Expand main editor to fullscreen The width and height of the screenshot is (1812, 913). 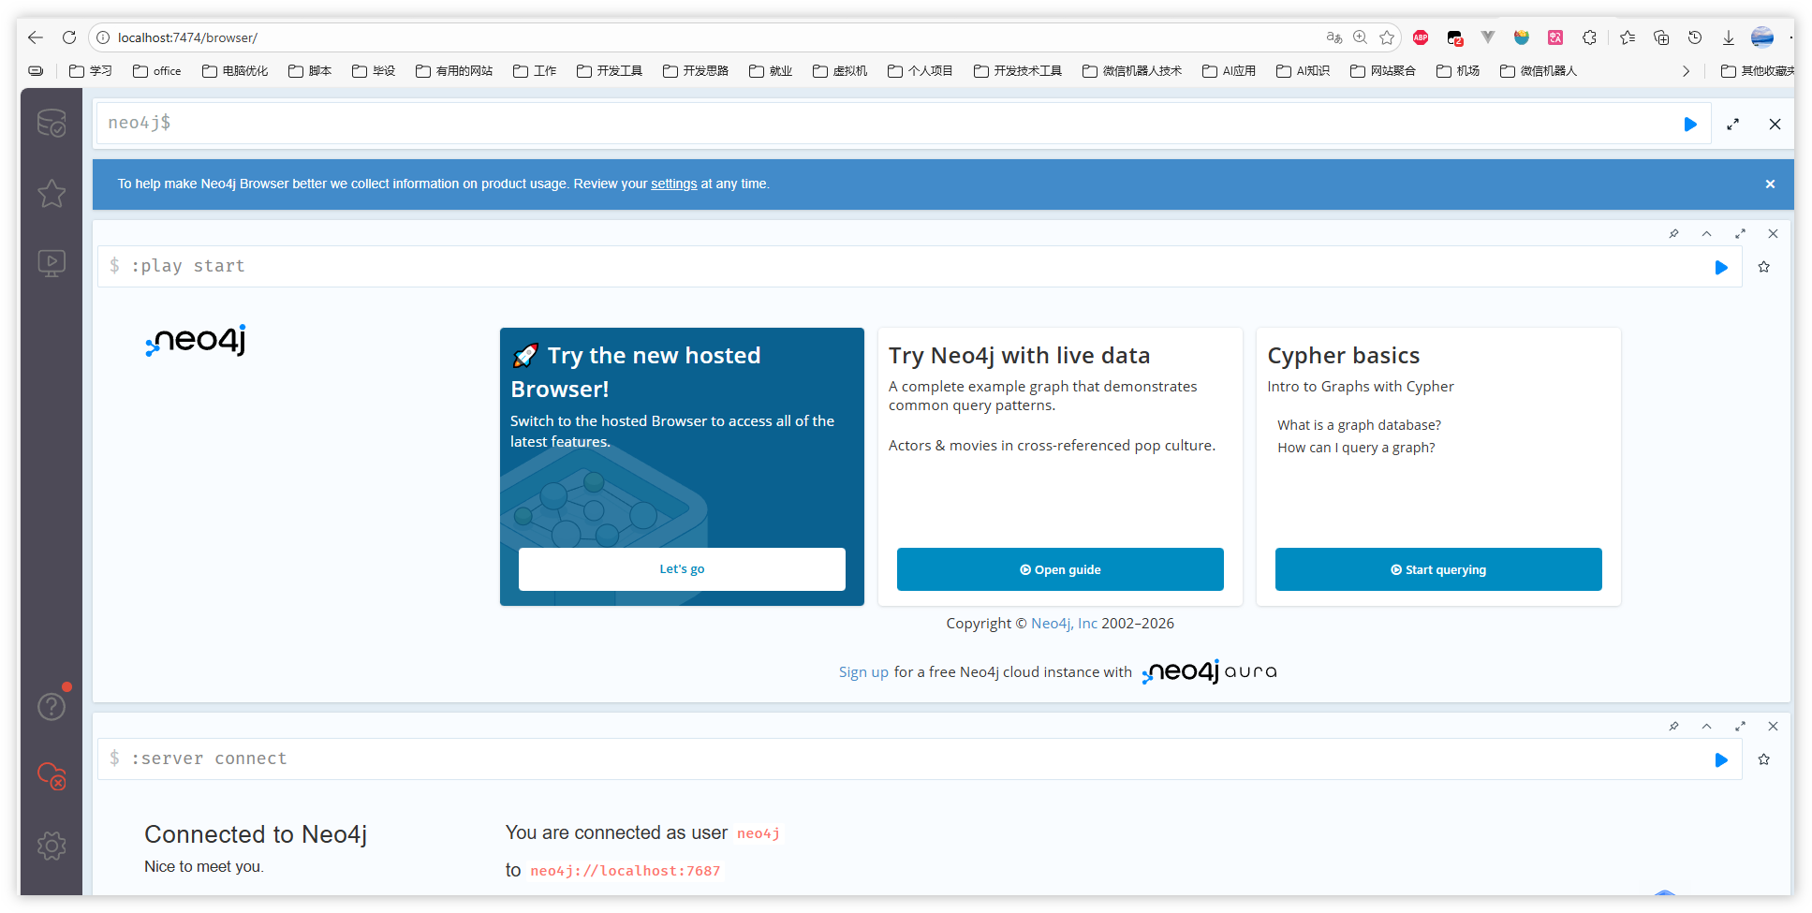pos(1733,124)
